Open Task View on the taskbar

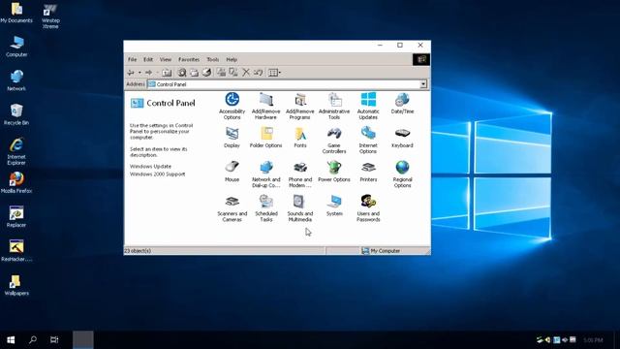[54, 340]
